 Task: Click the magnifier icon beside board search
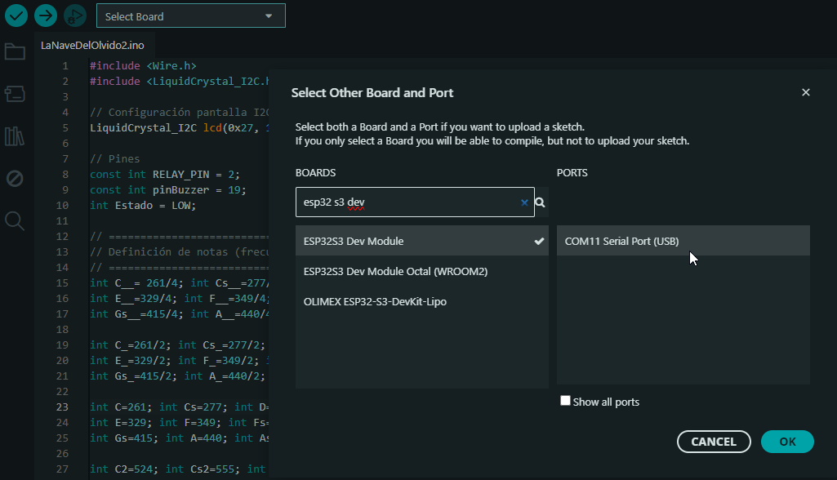pos(541,202)
